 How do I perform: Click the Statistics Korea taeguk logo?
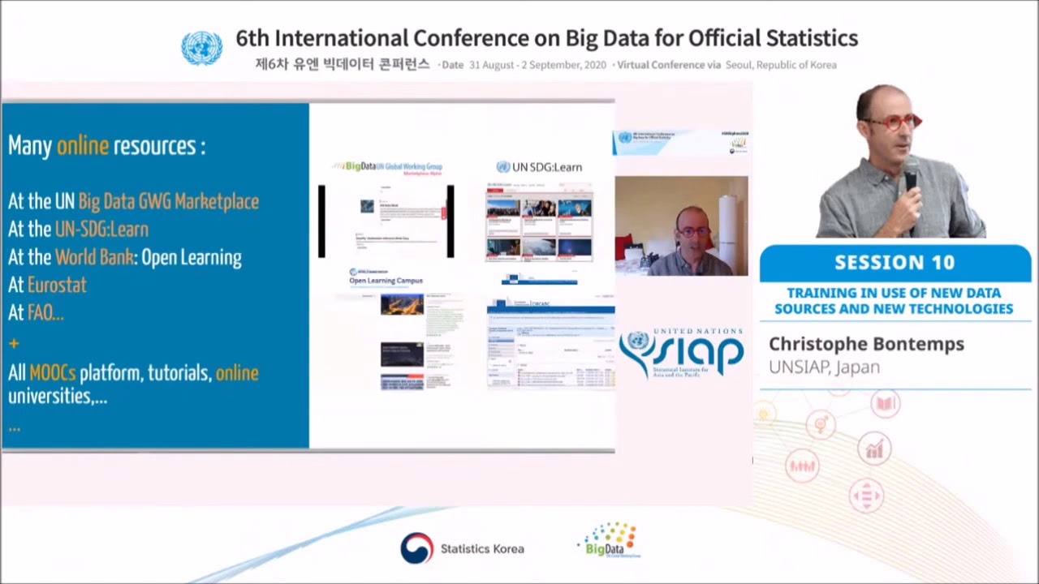[417, 548]
